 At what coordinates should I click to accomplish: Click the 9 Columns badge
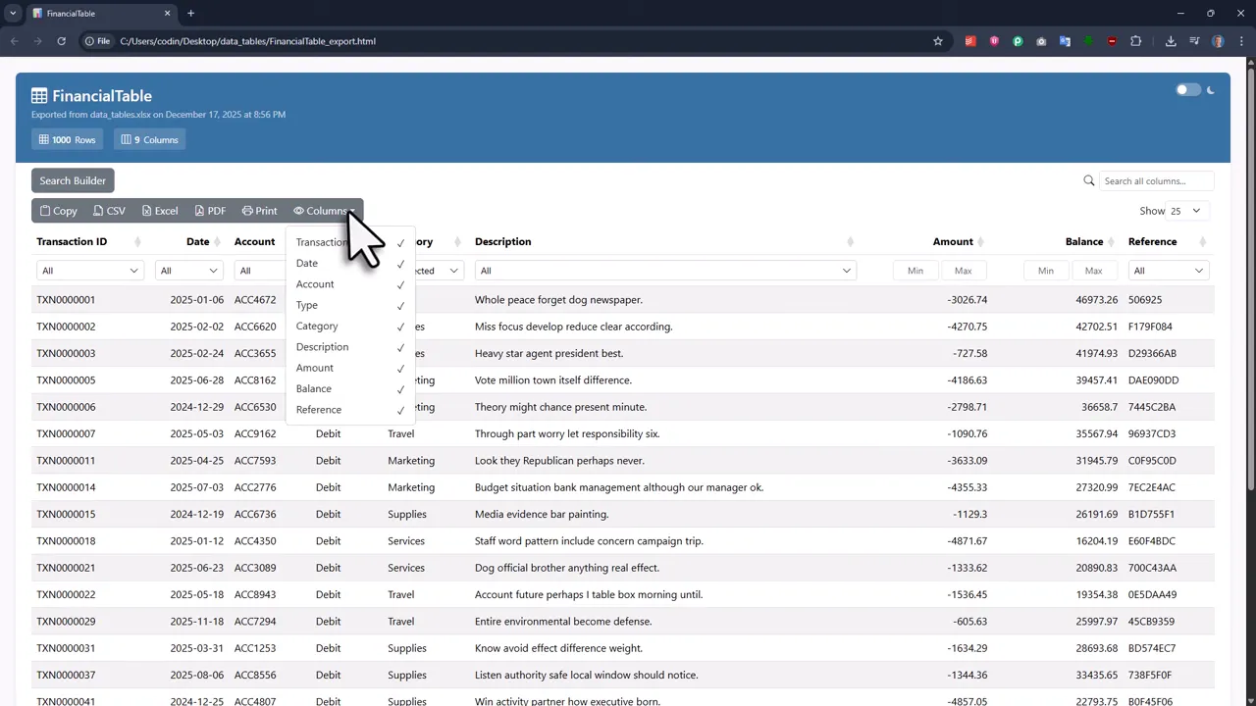click(x=149, y=139)
